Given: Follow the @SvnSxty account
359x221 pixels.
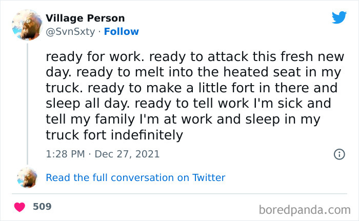Looking at the screenshot, I should coord(121,32).
